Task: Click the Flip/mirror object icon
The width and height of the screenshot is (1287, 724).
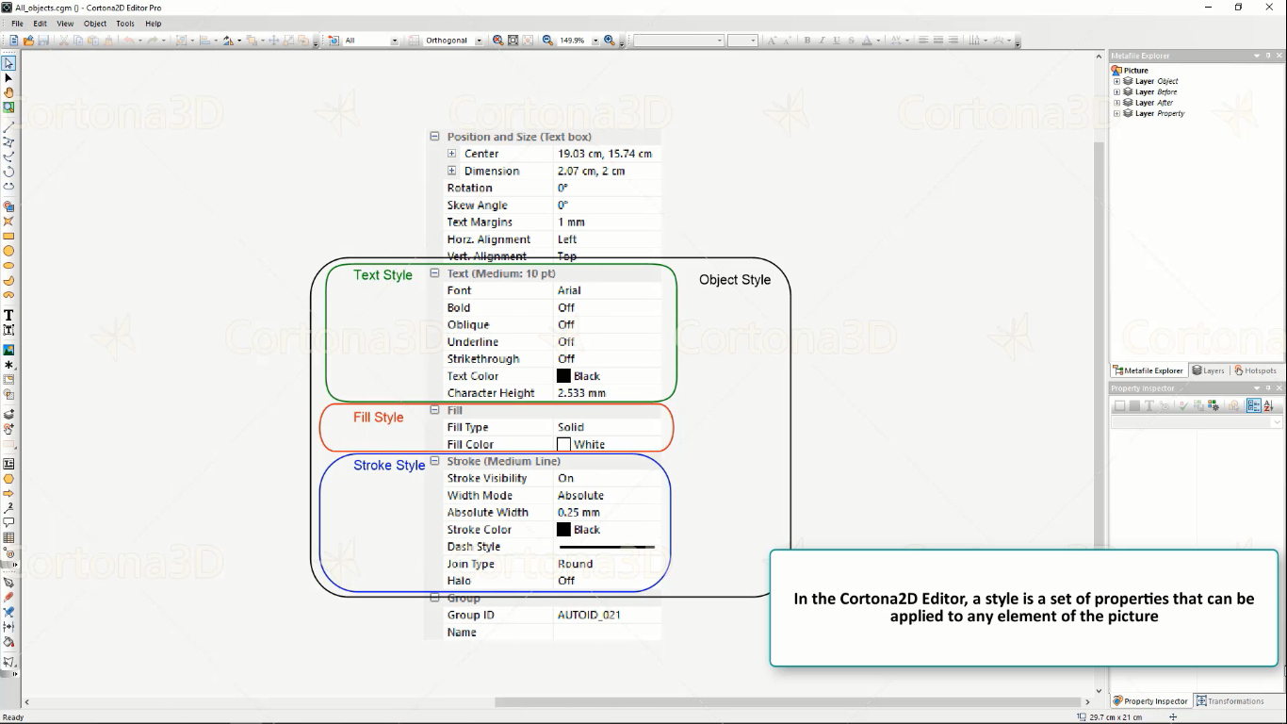Action: coord(228,41)
